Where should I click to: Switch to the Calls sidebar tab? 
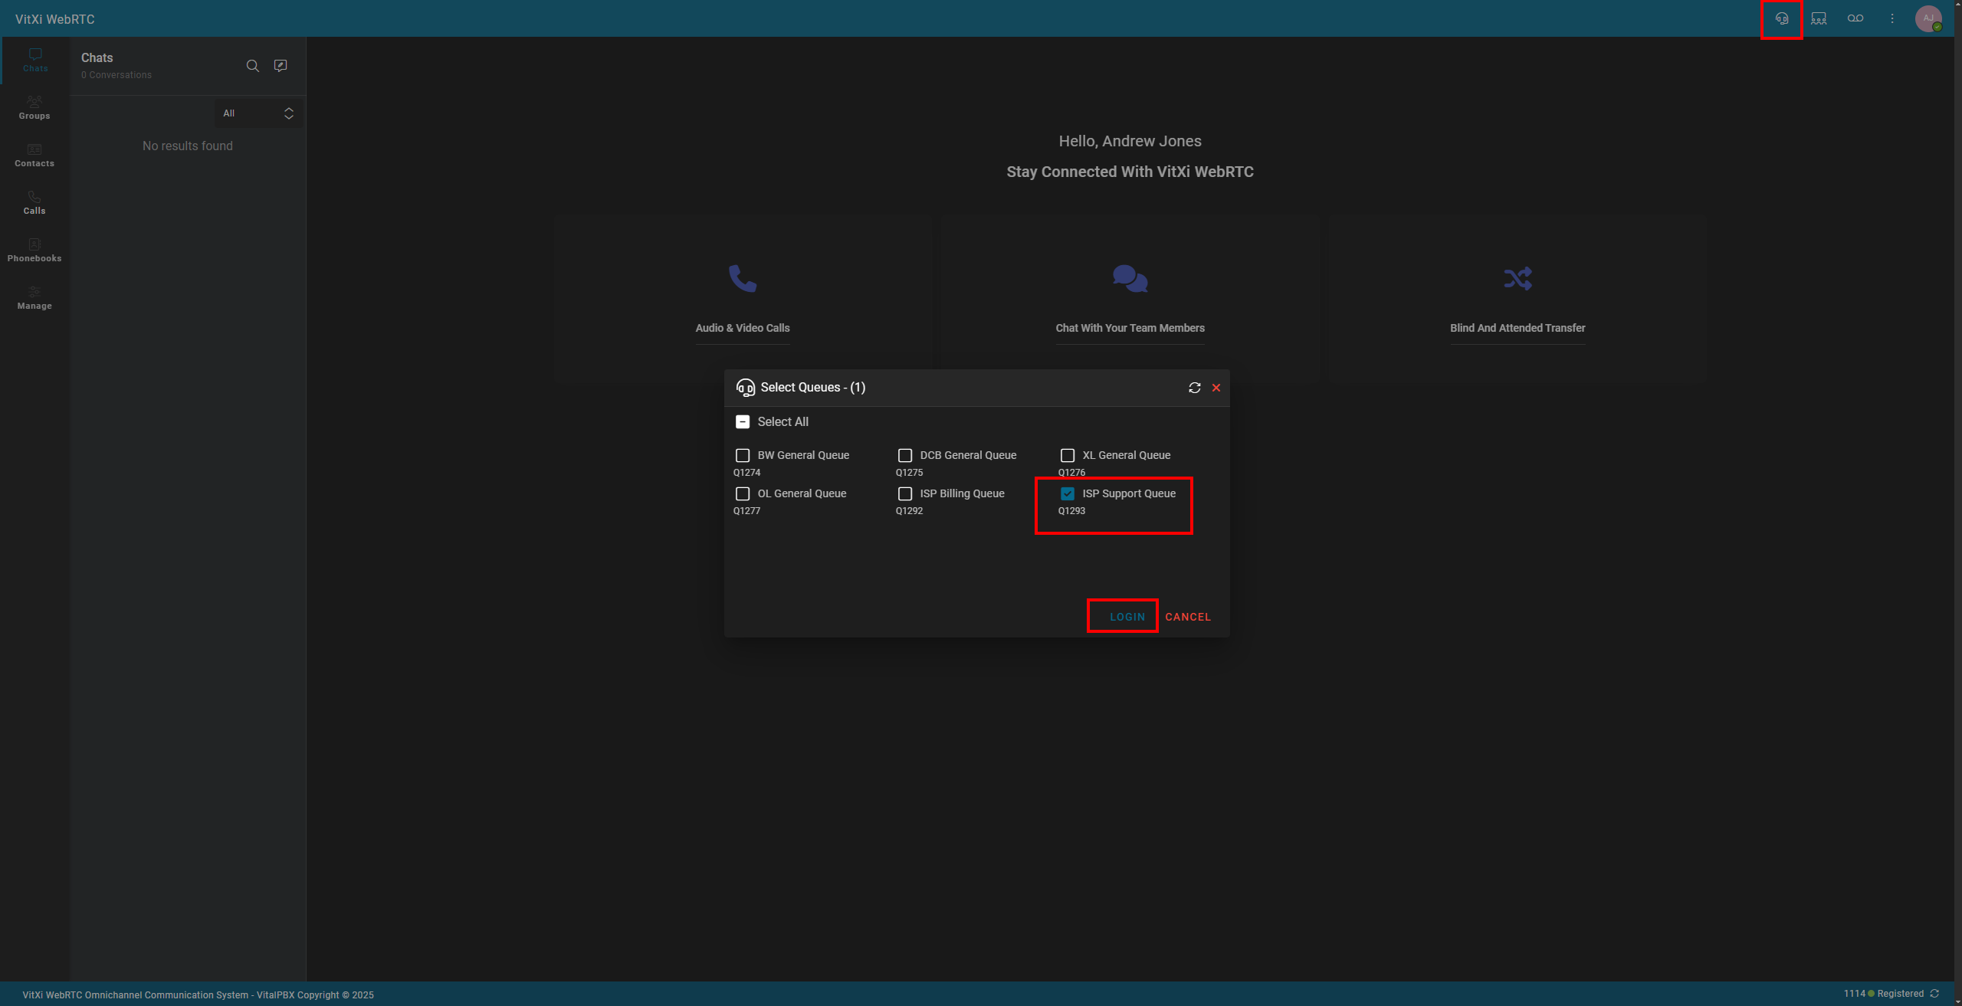tap(34, 202)
